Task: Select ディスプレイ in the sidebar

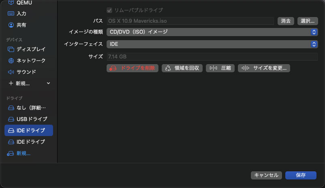Action: pos(29,49)
